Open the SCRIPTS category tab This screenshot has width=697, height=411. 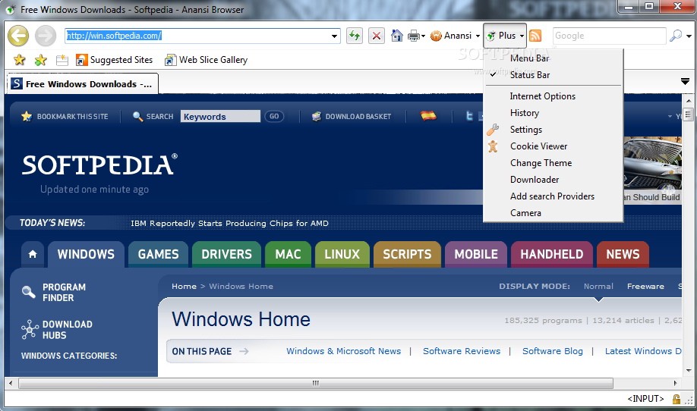point(407,254)
